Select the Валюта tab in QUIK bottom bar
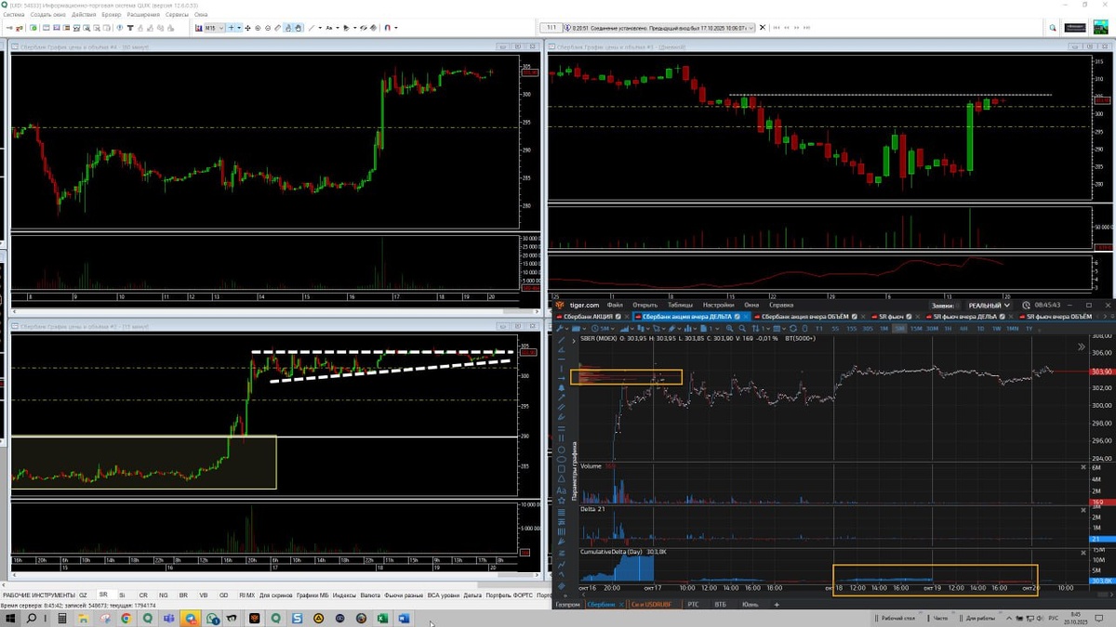 pos(370,594)
